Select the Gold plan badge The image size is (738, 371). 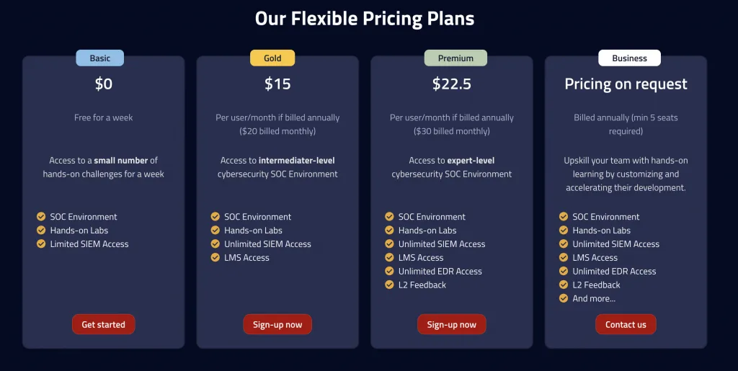(x=272, y=58)
